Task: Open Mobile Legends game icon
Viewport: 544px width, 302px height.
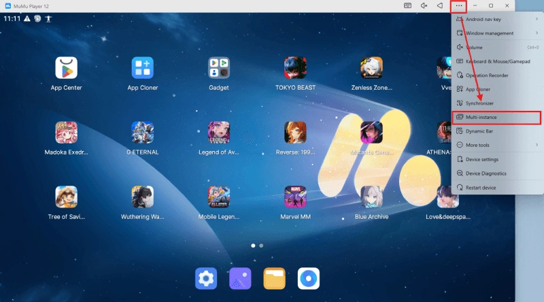Action: (219, 197)
